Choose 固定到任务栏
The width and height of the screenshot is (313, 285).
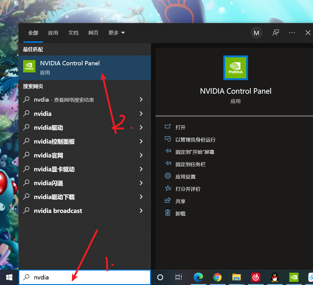coord(190,165)
